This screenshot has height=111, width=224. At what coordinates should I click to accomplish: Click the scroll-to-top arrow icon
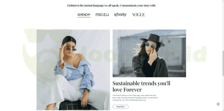click(x=218, y=104)
